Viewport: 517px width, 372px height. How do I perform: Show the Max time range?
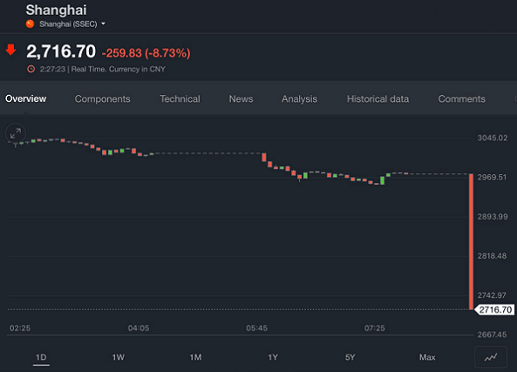[x=427, y=357]
